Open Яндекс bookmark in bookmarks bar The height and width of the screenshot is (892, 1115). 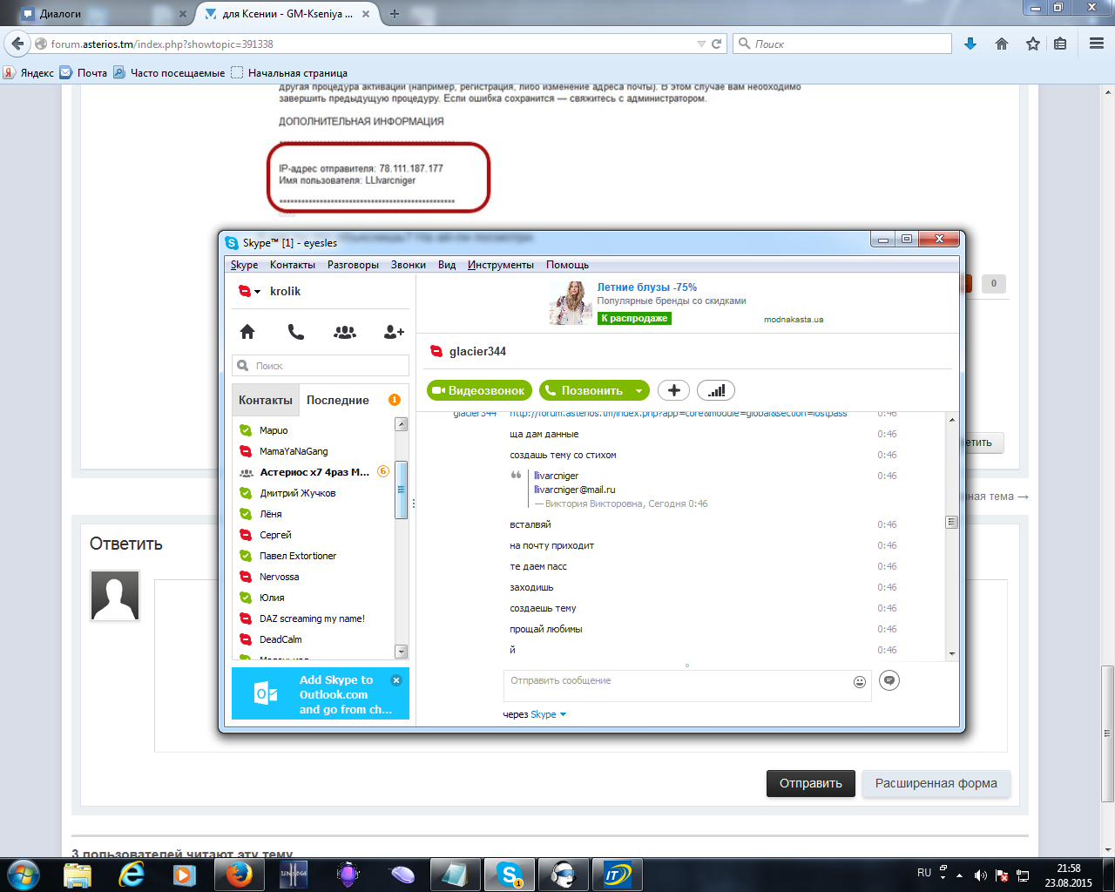(29, 73)
